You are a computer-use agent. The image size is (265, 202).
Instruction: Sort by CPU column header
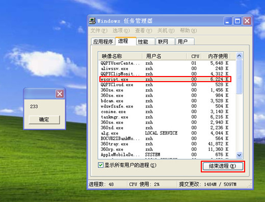pos(194,56)
